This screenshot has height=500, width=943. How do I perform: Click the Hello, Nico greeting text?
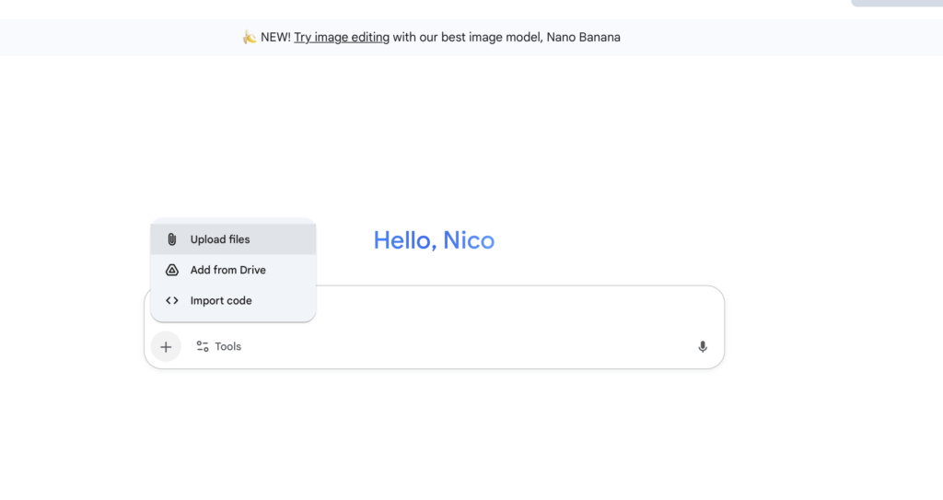[435, 240]
